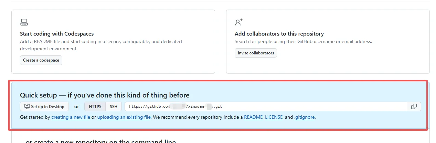Click the add collaborator person icon
This screenshot has height=143, width=436.
[x=238, y=23]
